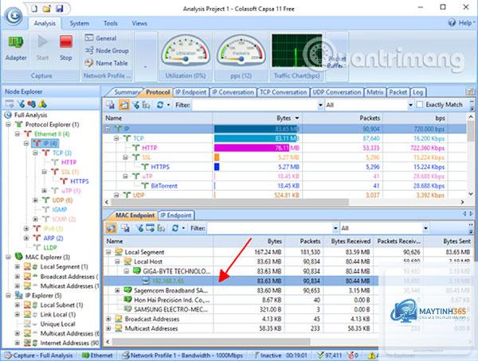Select Internet Addresses in IP Explorer
This screenshot has height=361, width=478.
tap(69, 343)
